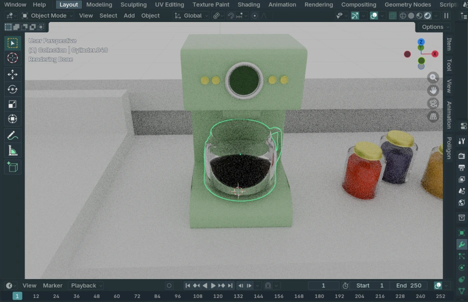Select the Rotate tool
Screen dimensions: 468x302
(x=12, y=89)
